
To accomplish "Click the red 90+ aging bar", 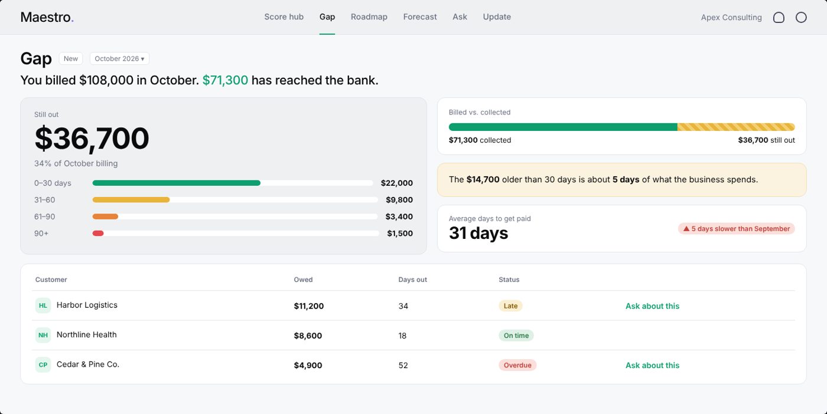I will coord(98,233).
